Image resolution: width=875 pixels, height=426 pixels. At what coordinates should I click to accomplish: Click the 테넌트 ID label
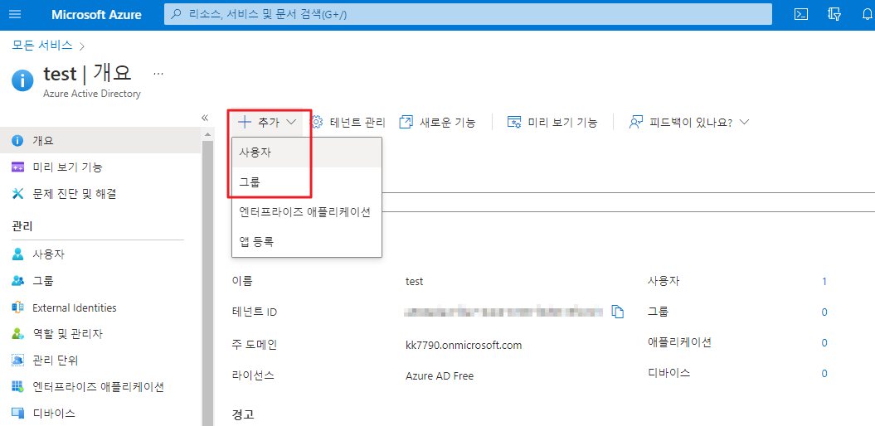coord(255,312)
